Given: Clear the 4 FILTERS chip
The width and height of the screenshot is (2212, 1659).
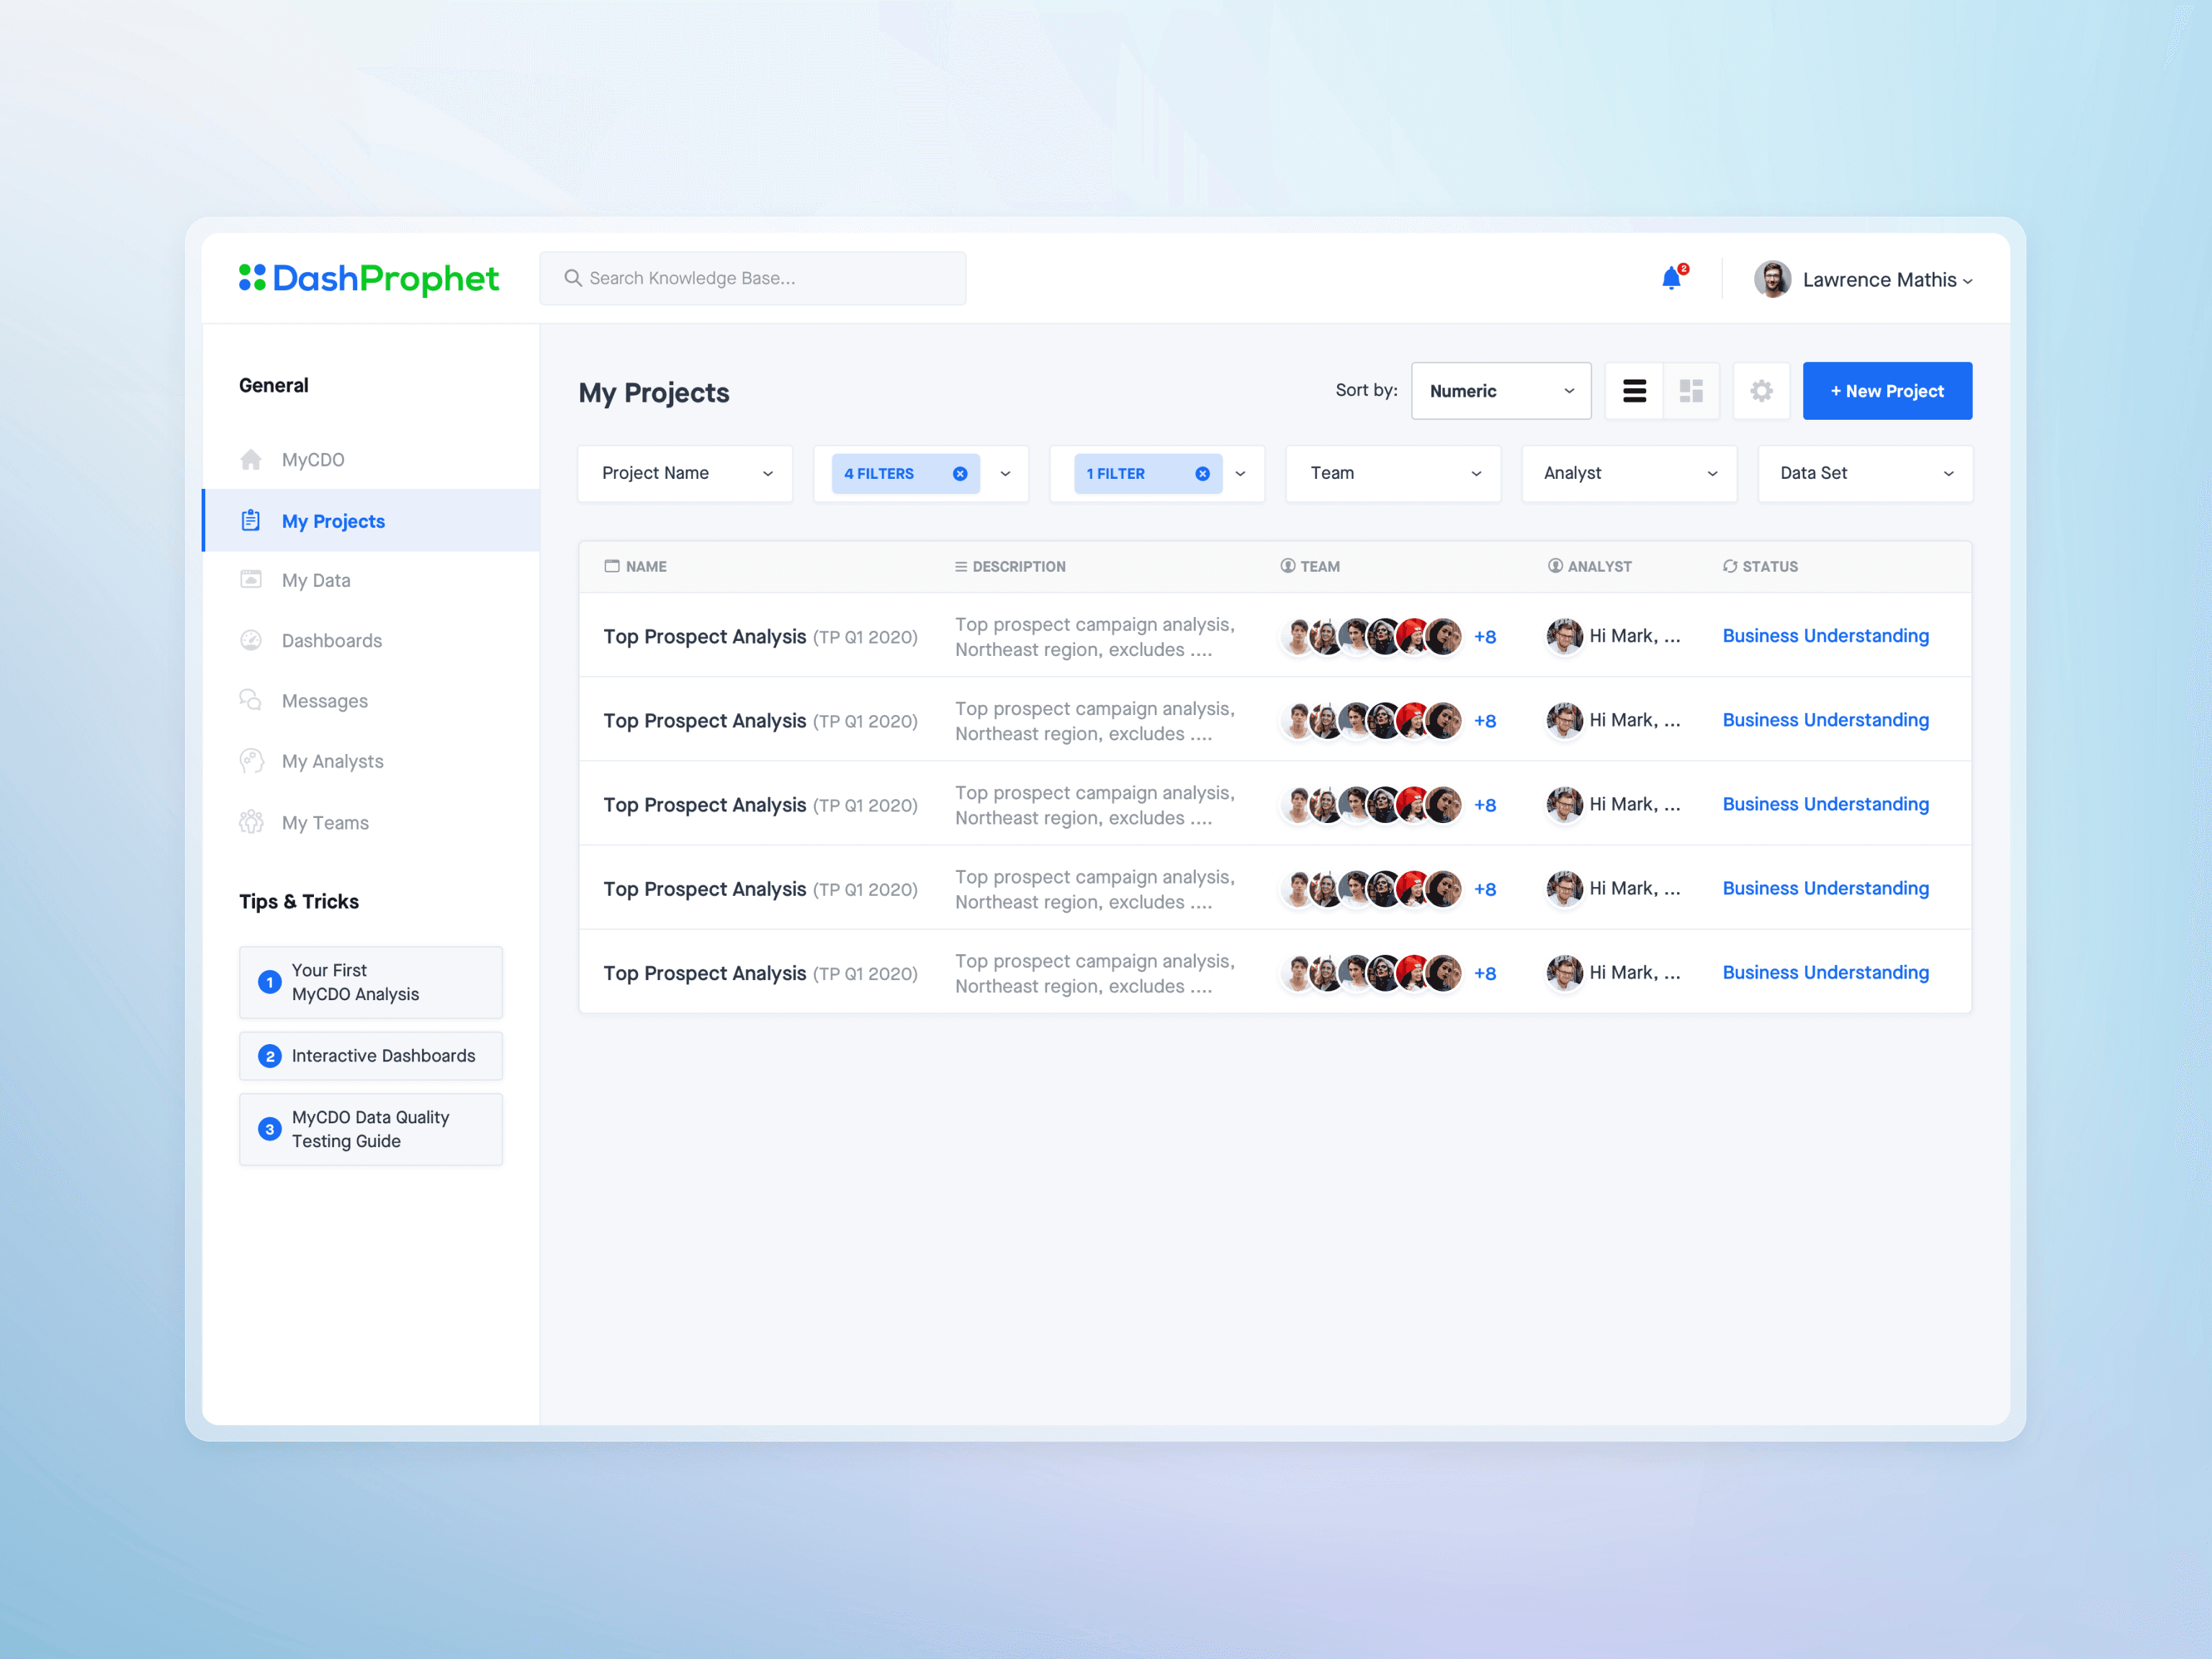Looking at the screenshot, I should click(x=960, y=474).
